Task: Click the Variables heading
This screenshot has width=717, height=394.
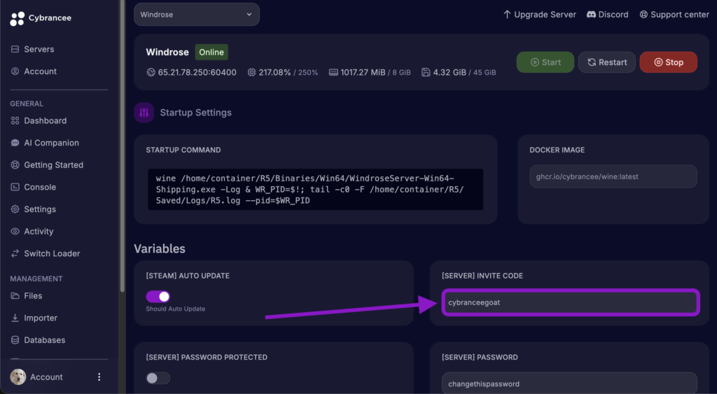Action: pos(160,248)
